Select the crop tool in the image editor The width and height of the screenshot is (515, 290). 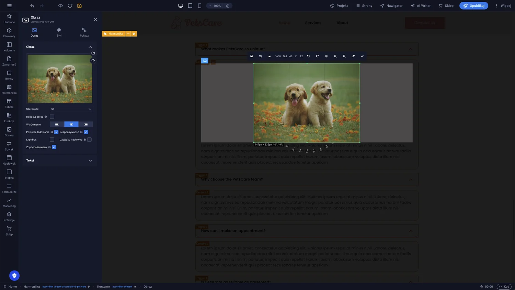coord(260,56)
